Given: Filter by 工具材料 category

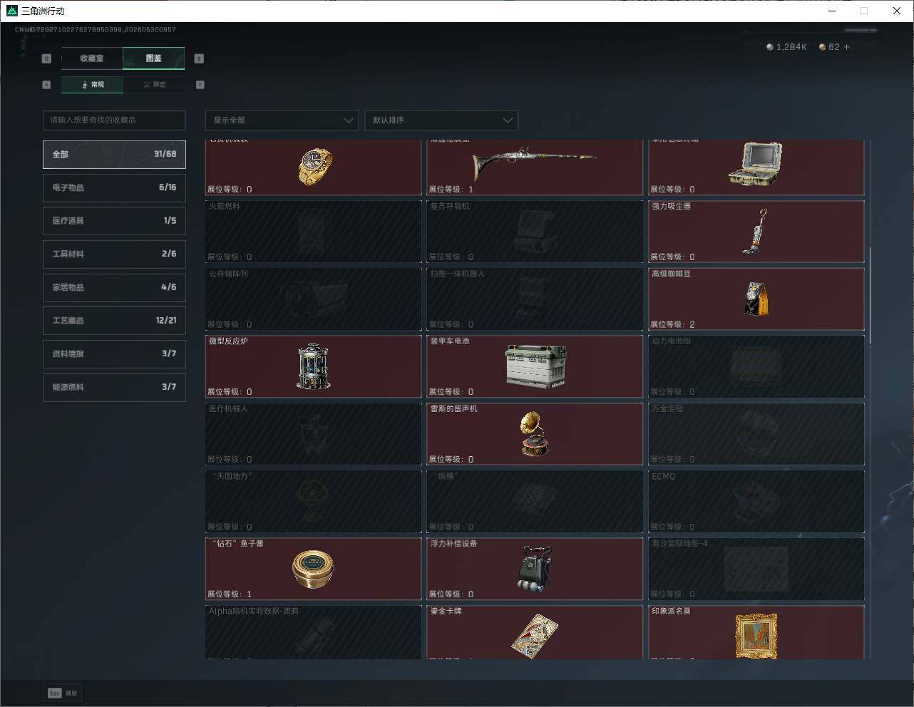Looking at the screenshot, I should (x=114, y=254).
